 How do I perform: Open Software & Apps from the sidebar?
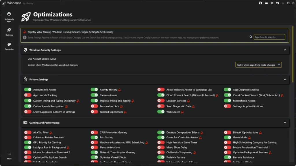[x=9, y=17]
